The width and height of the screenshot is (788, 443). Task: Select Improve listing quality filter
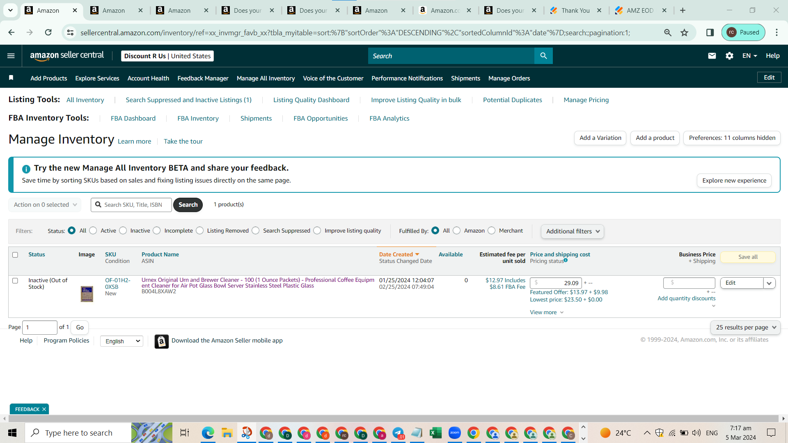(x=317, y=231)
